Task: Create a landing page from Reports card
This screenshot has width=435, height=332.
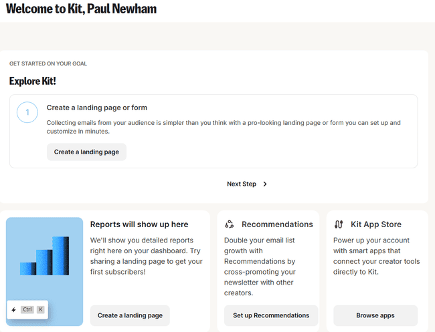Action: click(130, 315)
